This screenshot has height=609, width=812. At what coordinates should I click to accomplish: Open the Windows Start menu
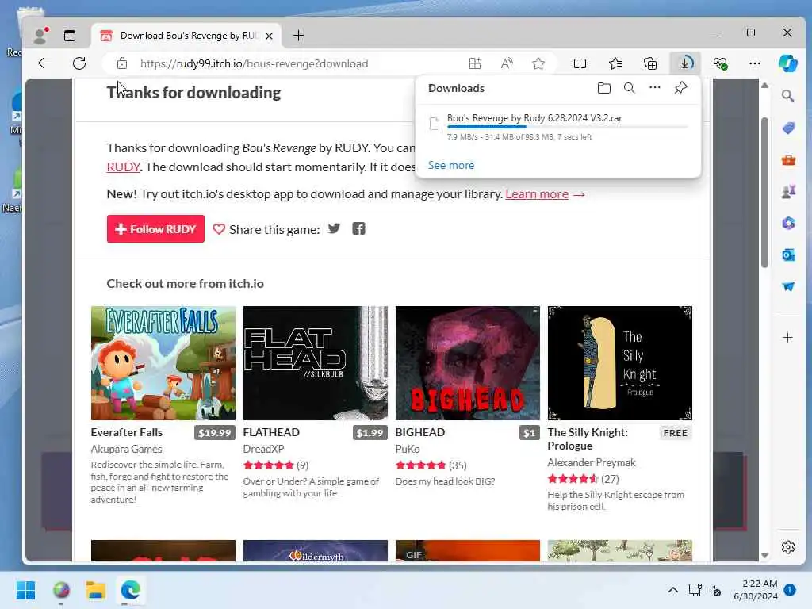(25, 590)
